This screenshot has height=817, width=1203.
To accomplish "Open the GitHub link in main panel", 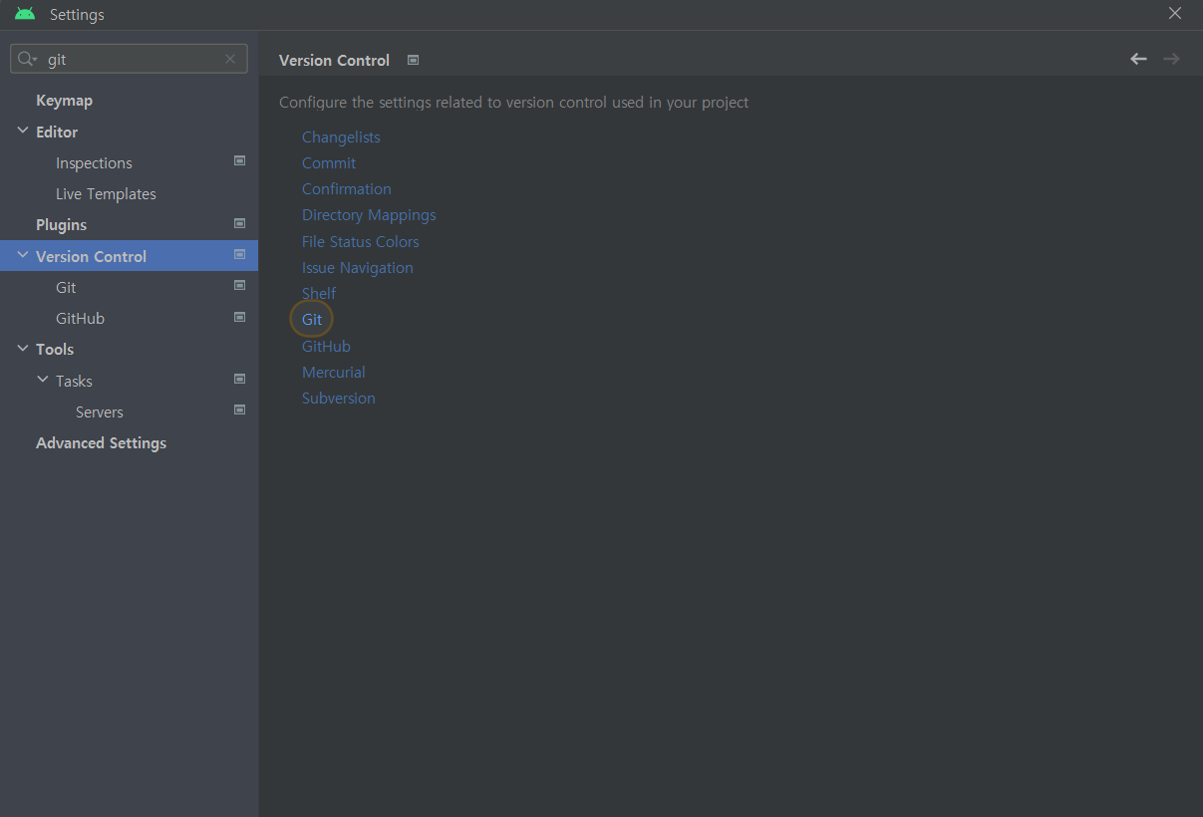I will click(326, 346).
